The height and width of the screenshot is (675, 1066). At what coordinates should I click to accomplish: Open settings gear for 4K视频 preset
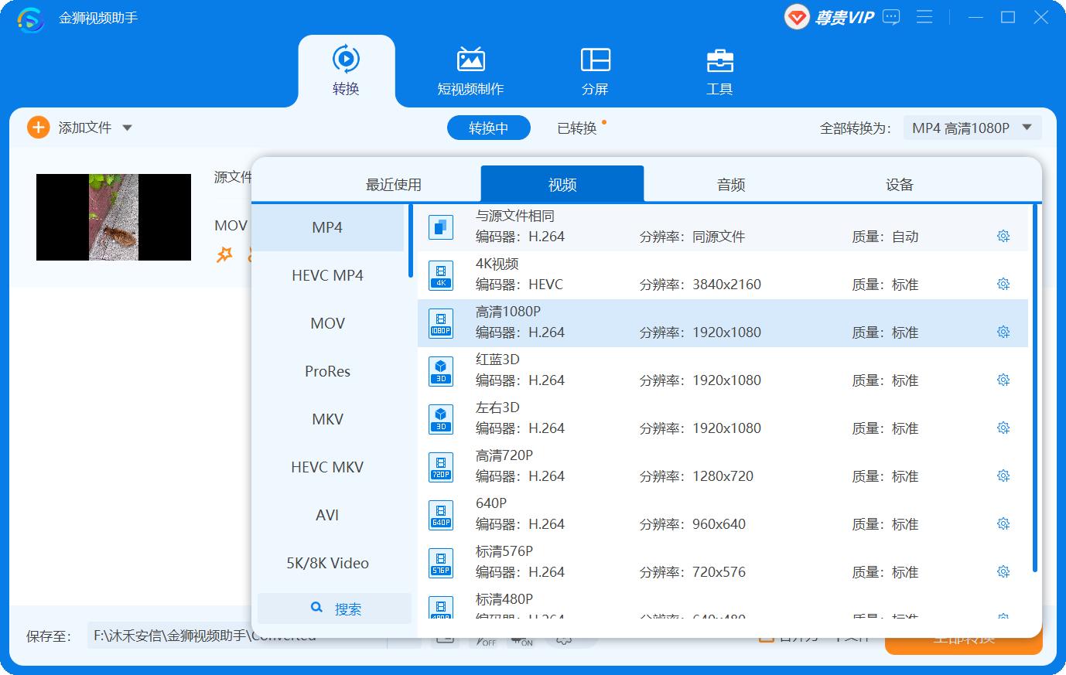(1003, 284)
